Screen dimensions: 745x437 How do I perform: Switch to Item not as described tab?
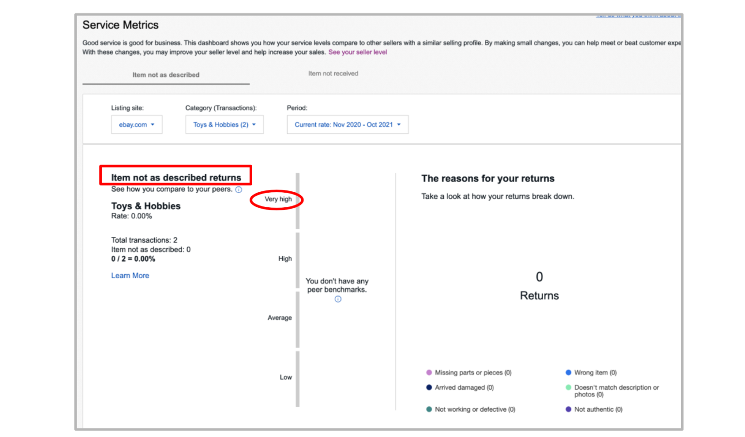[166, 75]
